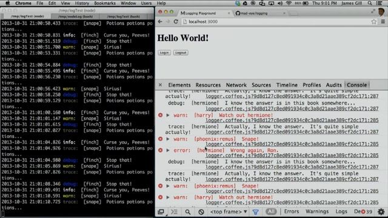Viewport: 388px width, 218px height.
Task: Expand error hermione Wrong again Ron entry
Action: pyautogui.click(x=168, y=150)
